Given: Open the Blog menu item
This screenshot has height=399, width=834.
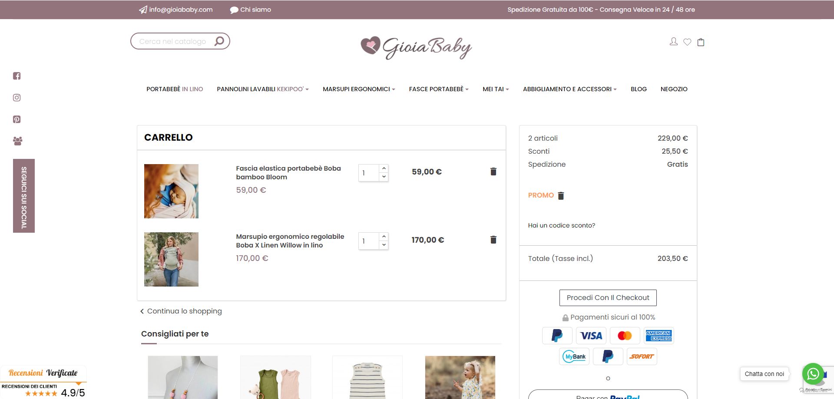Looking at the screenshot, I should point(639,89).
